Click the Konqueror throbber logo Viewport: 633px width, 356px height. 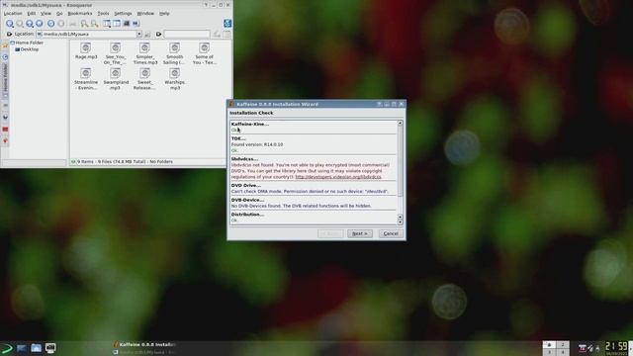pos(227,24)
